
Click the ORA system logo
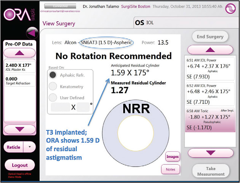19,15
